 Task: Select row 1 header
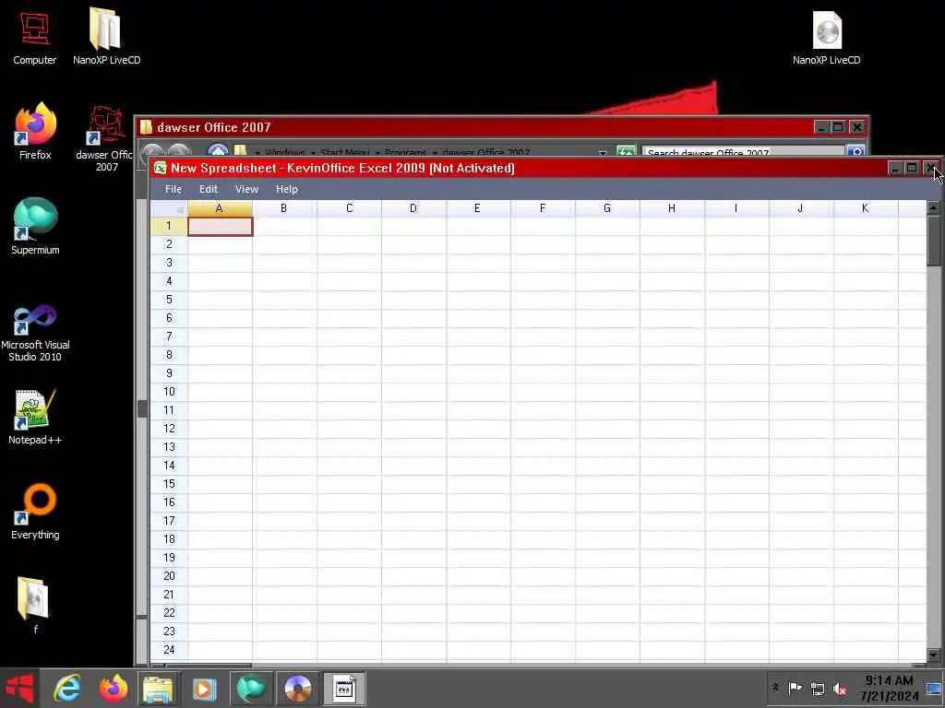(169, 226)
